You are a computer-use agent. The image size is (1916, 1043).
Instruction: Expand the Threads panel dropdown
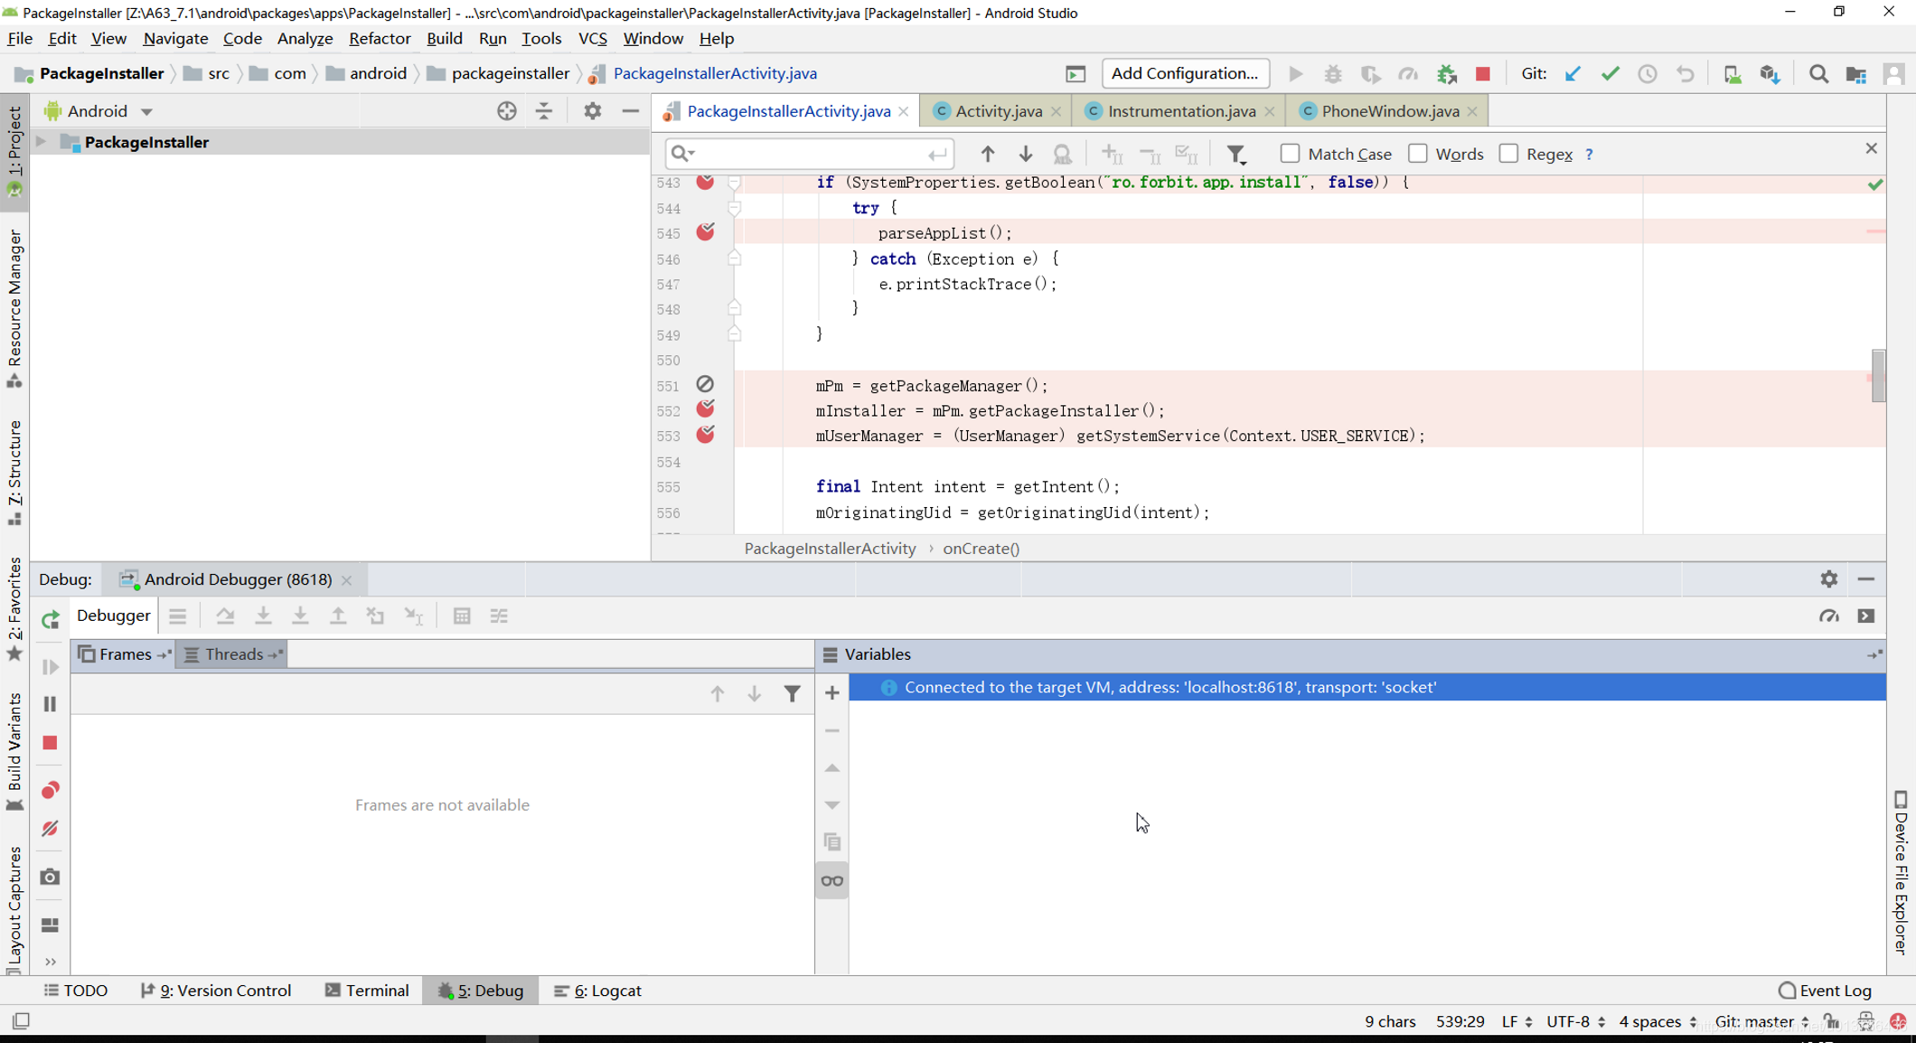tap(274, 653)
